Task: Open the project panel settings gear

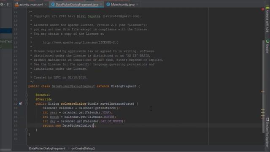Action: click(2, 5)
